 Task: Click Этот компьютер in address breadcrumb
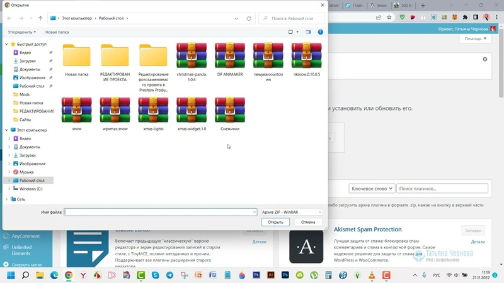[77, 18]
